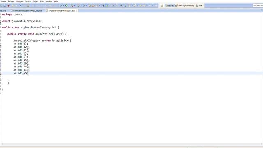Expand the Search toolbar dropdown arrow
263x148 pixels.
pos(100,5)
